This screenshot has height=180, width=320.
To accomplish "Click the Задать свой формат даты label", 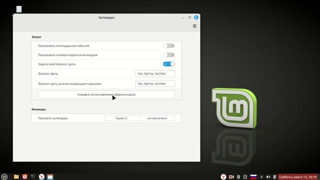I will [56, 64].
